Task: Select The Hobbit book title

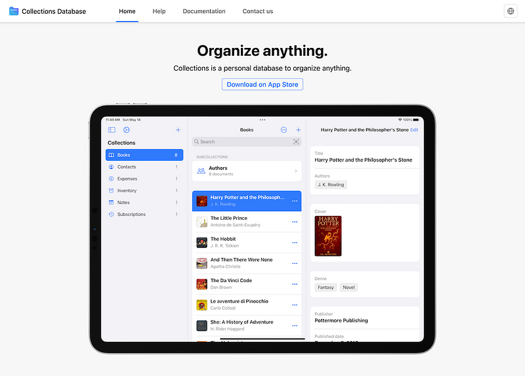Action: pyautogui.click(x=223, y=239)
